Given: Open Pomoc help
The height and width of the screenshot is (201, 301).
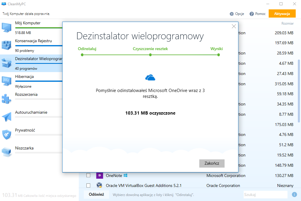Looking at the screenshot, I should pyautogui.click(x=257, y=14).
